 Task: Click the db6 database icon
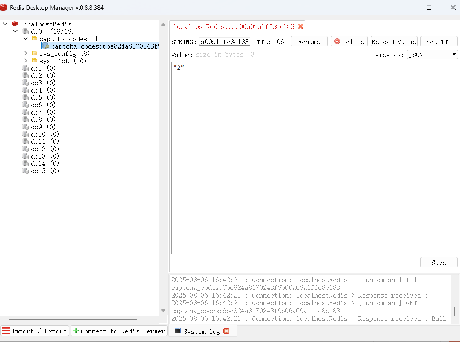(x=26, y=104)
